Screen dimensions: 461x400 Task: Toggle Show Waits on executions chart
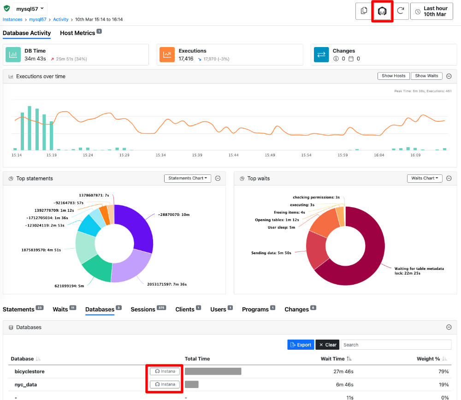point(426,76)
